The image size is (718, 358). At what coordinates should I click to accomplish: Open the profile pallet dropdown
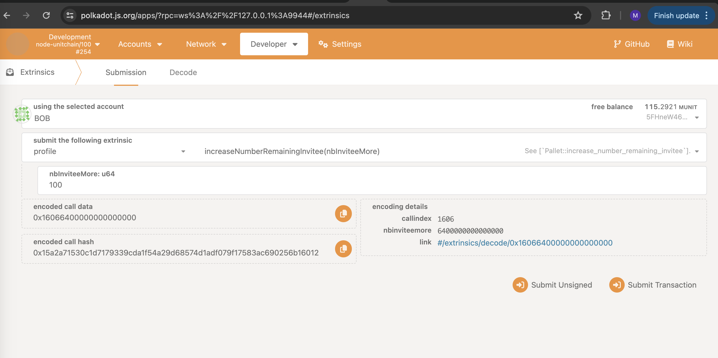[183, 152]
